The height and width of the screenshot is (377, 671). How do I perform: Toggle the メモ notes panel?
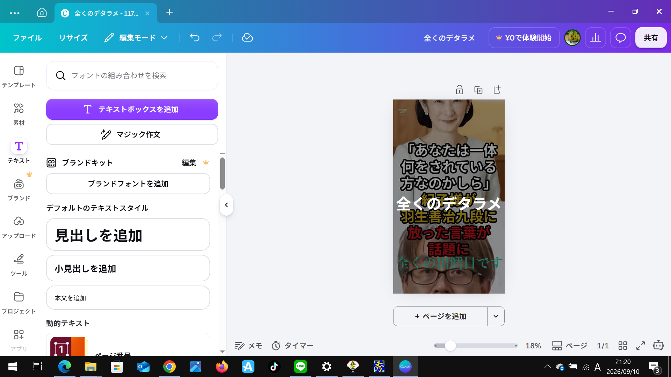click(x=248, y=346)
